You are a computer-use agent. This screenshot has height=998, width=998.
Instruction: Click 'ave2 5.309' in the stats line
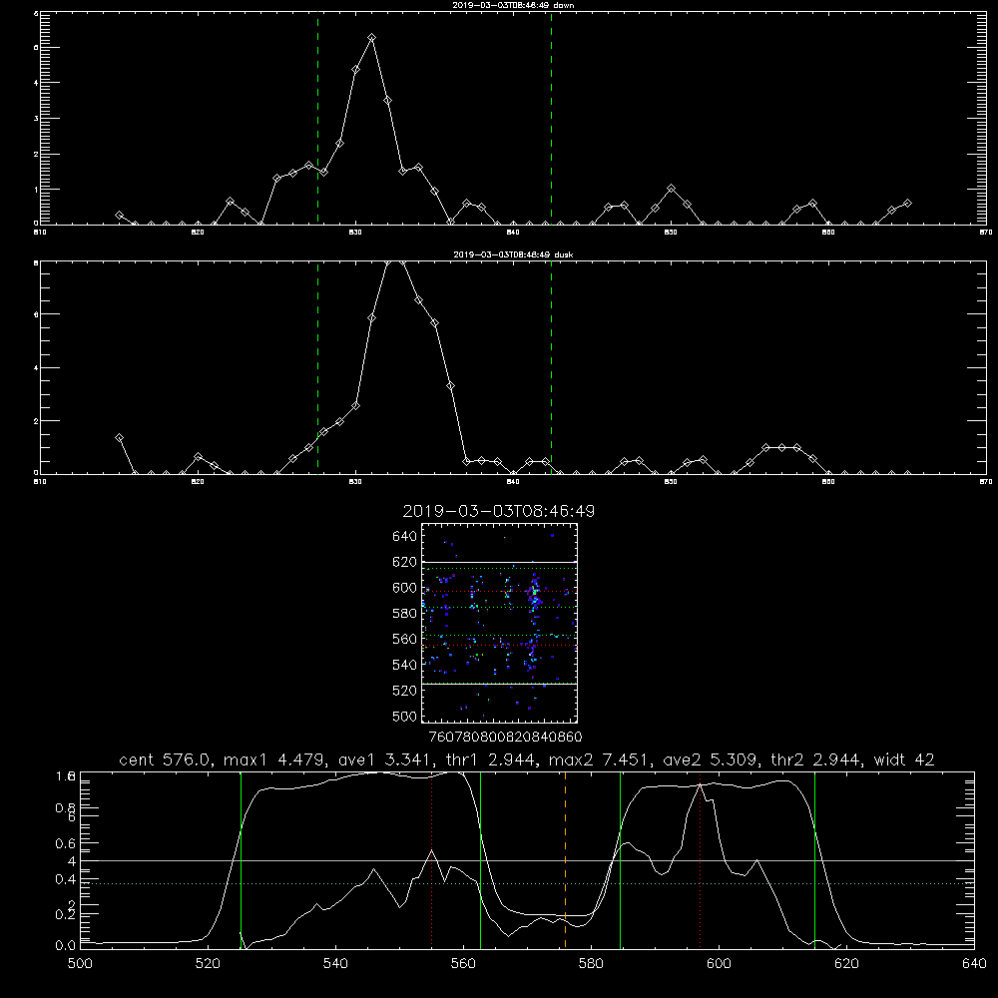pos(711,759)
